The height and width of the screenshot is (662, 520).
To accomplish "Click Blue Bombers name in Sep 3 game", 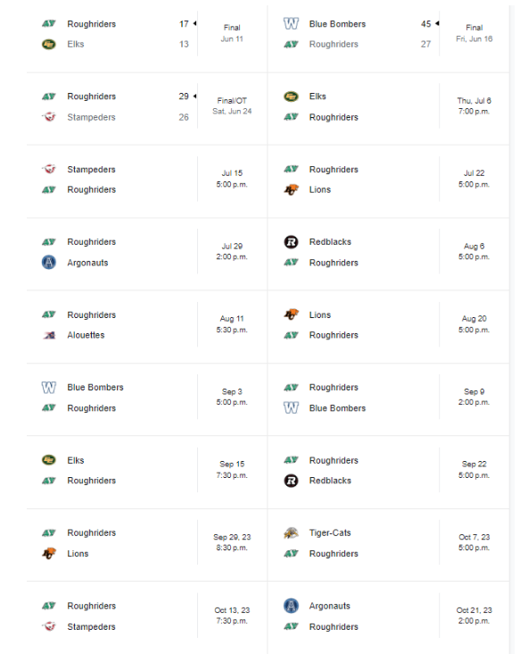I will 95,387.
